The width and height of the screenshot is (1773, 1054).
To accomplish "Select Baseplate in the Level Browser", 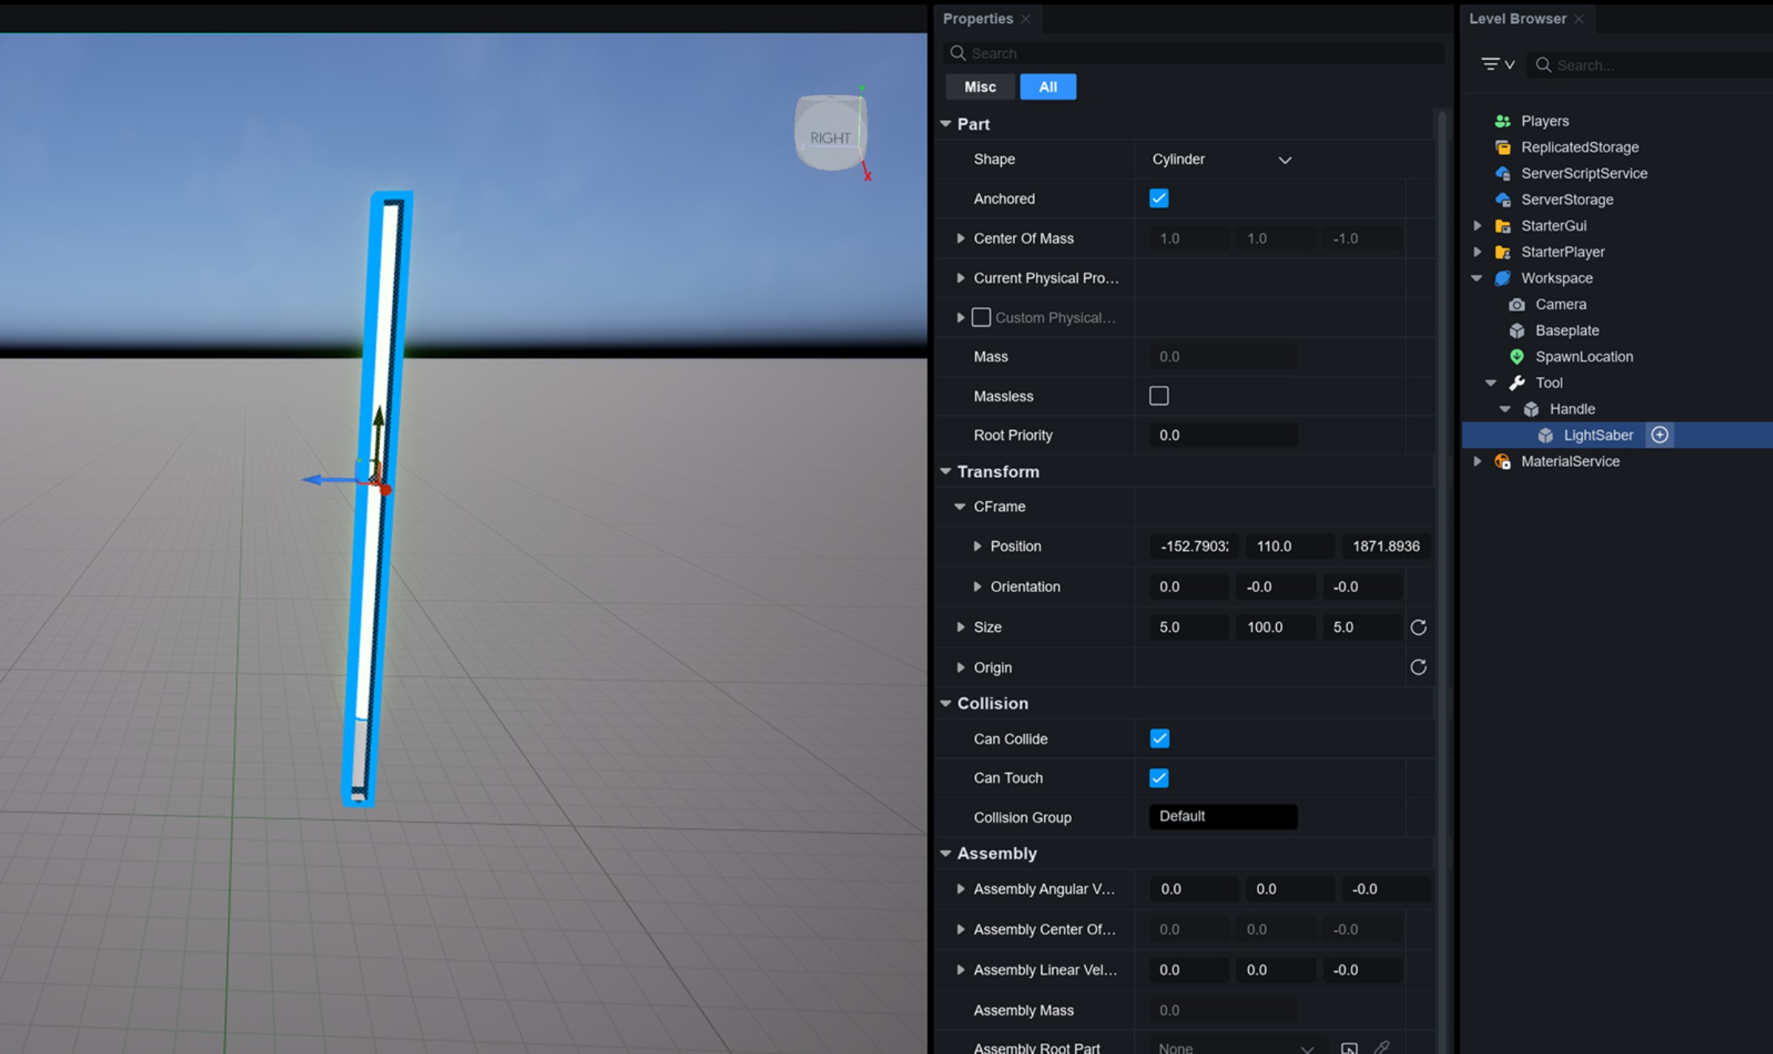I will pyautogui.click(x=1567, y=330).
